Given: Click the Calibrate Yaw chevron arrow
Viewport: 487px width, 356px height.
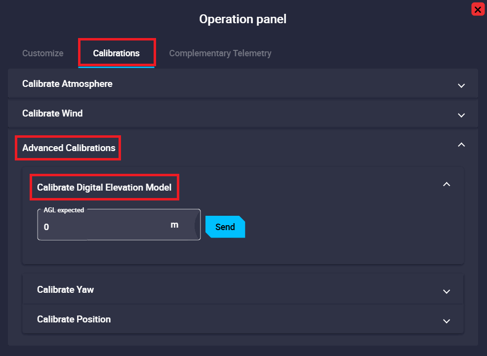Looking at the screenshot, I should point(446,291).
